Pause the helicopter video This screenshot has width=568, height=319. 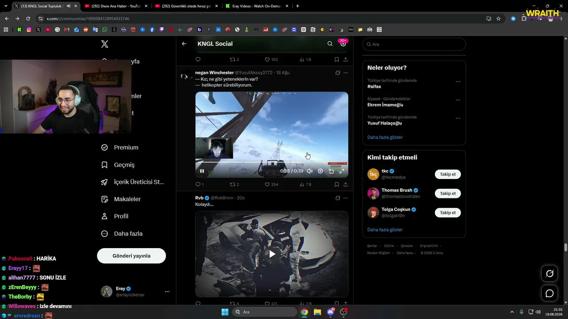[202, 171]
